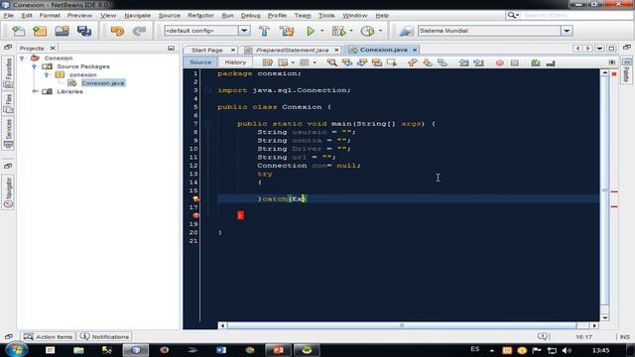This screenshot has width=635, height=357.
Task: Collapse the Source Packages node
Action: 35,66
